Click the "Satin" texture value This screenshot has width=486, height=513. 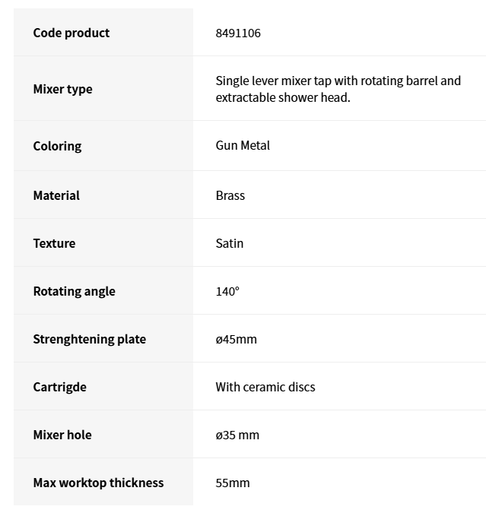pyautogui.click(x=230, y=243)
